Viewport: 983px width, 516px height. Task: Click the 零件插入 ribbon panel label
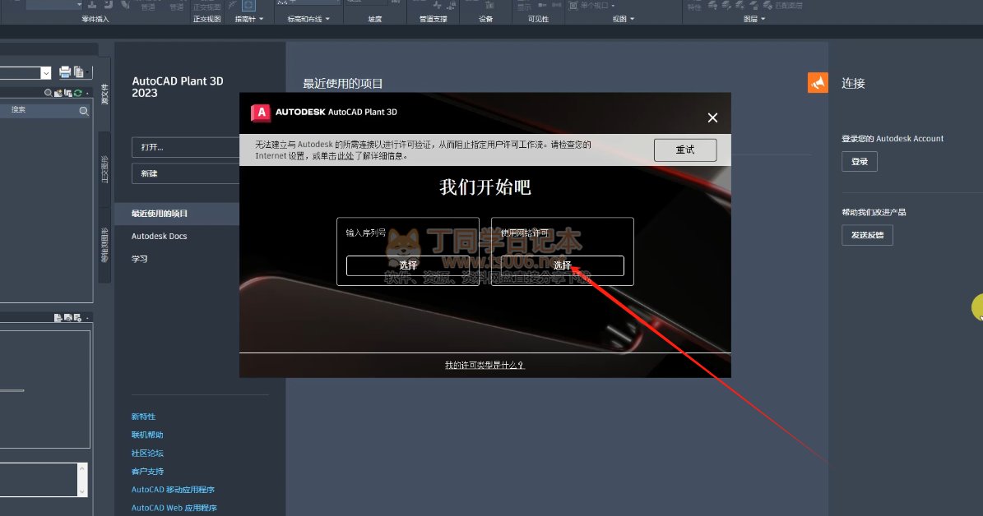coord(95,20)
